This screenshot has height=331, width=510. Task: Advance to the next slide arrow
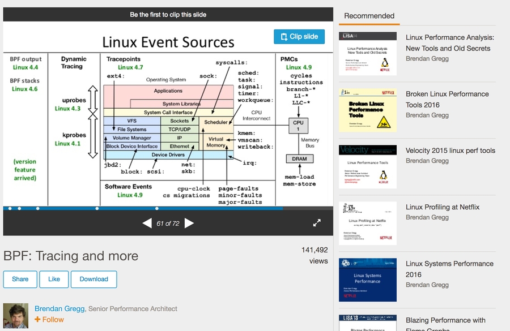point(189,223)
